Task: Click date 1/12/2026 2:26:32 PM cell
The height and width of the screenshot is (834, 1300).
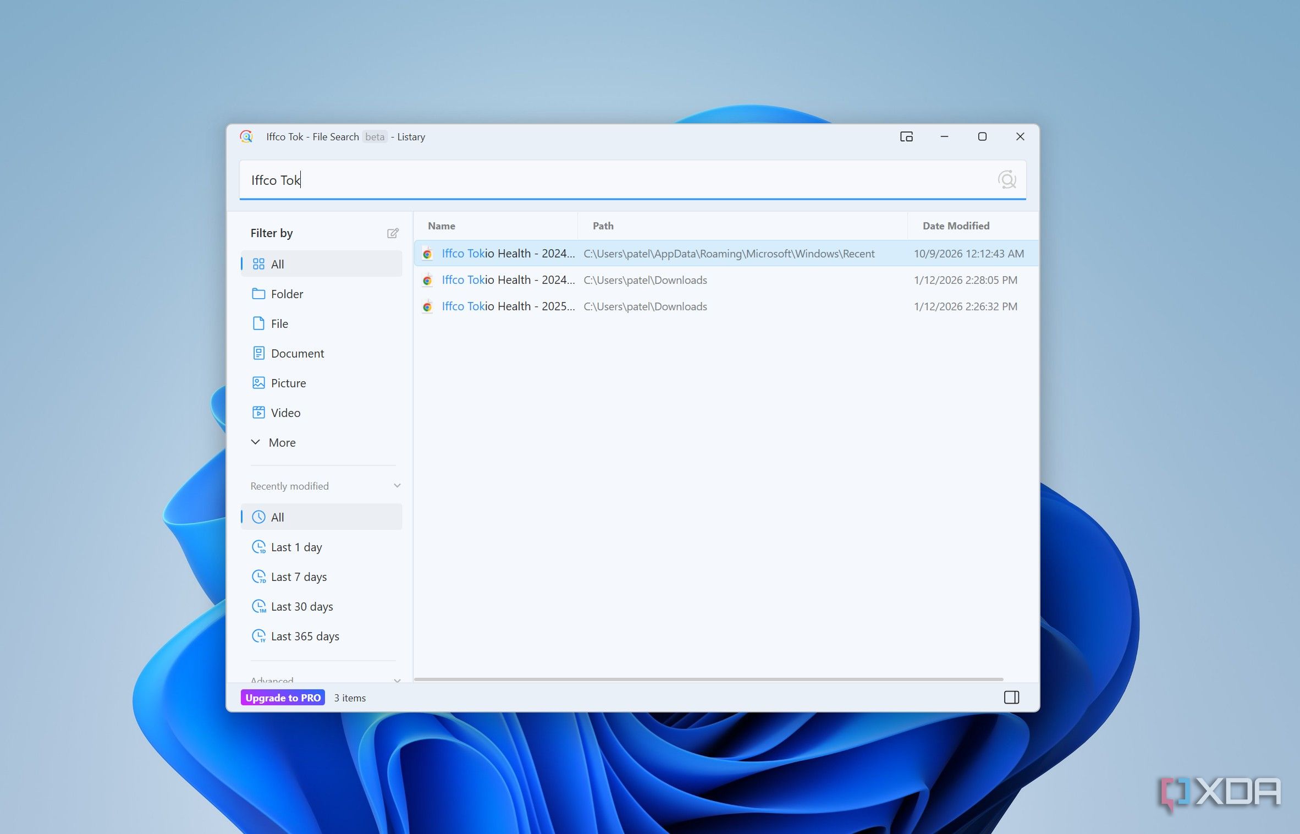Action: click(965, 306)
